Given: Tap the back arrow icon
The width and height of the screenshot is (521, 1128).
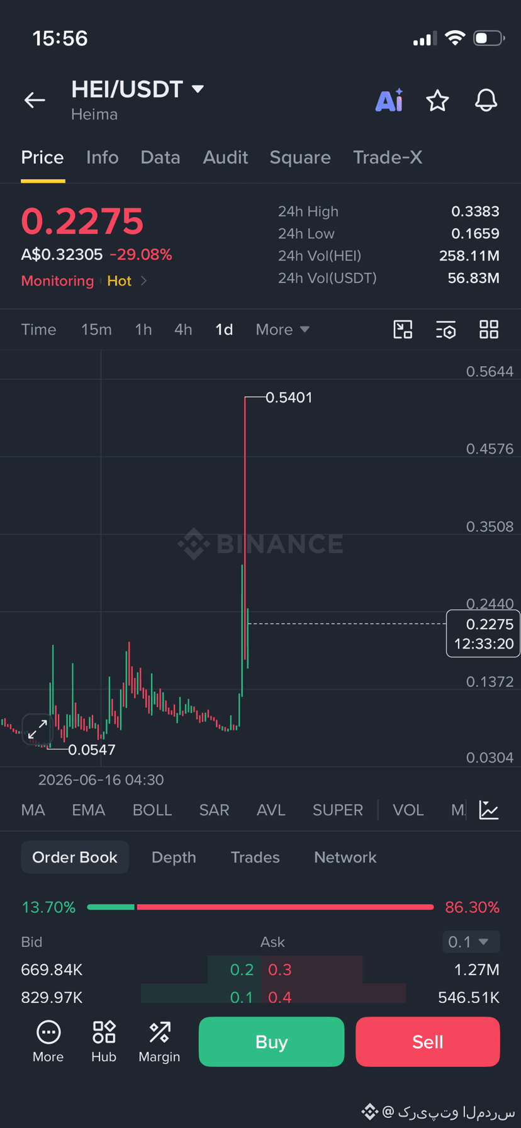Looking at the screenshot, I should (35, 99).
